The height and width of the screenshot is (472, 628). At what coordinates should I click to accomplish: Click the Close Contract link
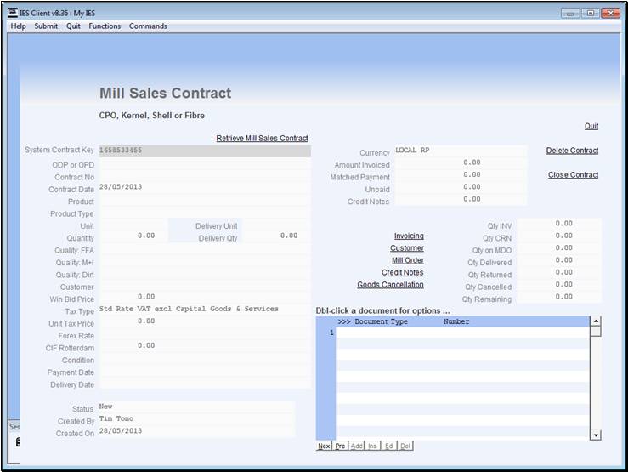point(573,175)
